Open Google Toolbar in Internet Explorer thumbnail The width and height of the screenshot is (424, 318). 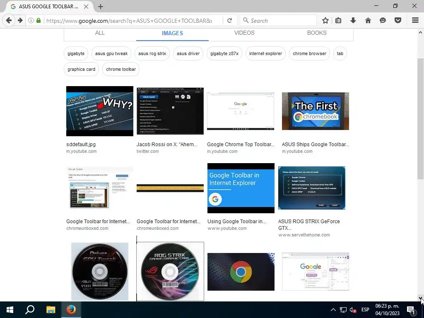click(x=241, y=188)
